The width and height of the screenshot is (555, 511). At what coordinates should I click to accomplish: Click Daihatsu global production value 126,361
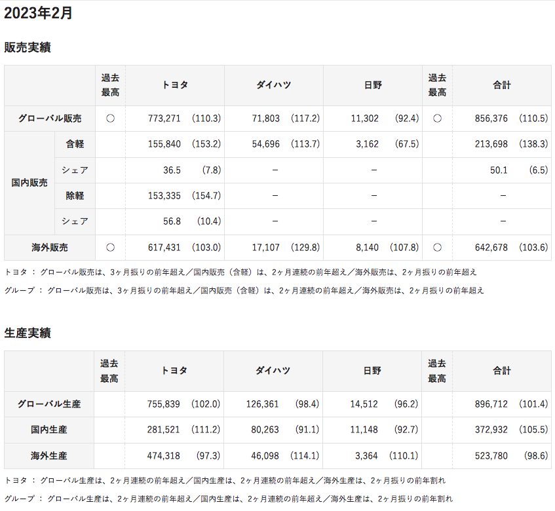pyautogui.click(x=263, y=404)
